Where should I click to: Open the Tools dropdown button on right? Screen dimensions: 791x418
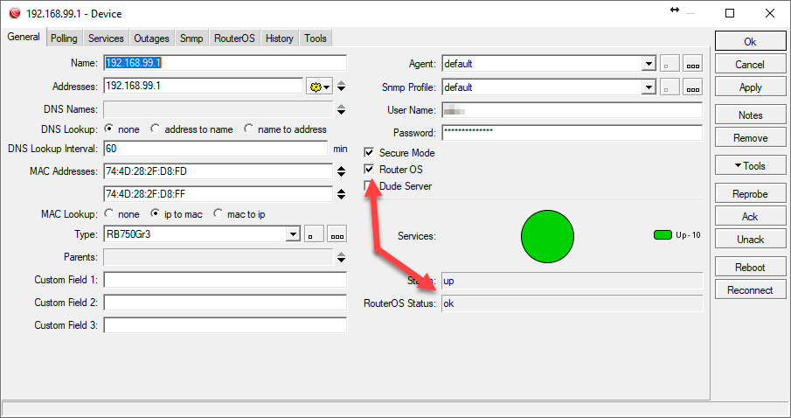pos(750,165)
